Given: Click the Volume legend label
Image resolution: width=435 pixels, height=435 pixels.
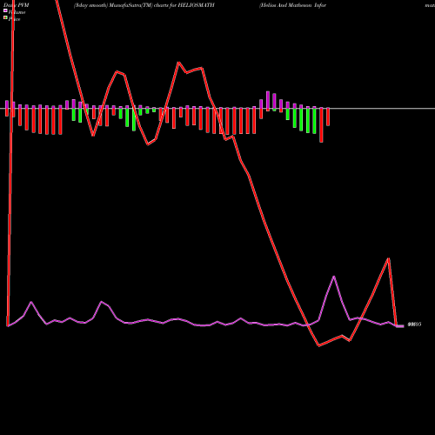Looking at the screenshot, I should [x=17, y=12].
